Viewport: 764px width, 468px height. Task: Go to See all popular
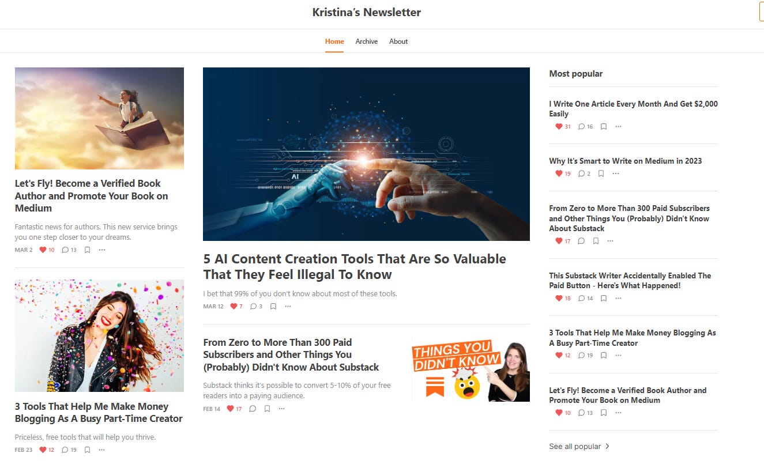(579, 446)
